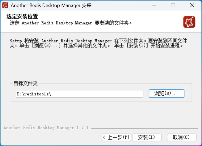
Task: Go back with 上一步(P) button
Action: [x=117, y=137]
